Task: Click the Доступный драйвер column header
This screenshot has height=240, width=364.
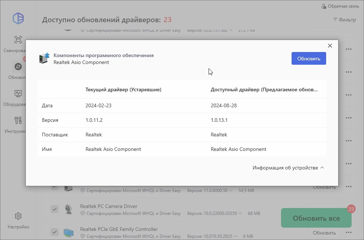Action: pyautogui.click(x=264, y=89)
